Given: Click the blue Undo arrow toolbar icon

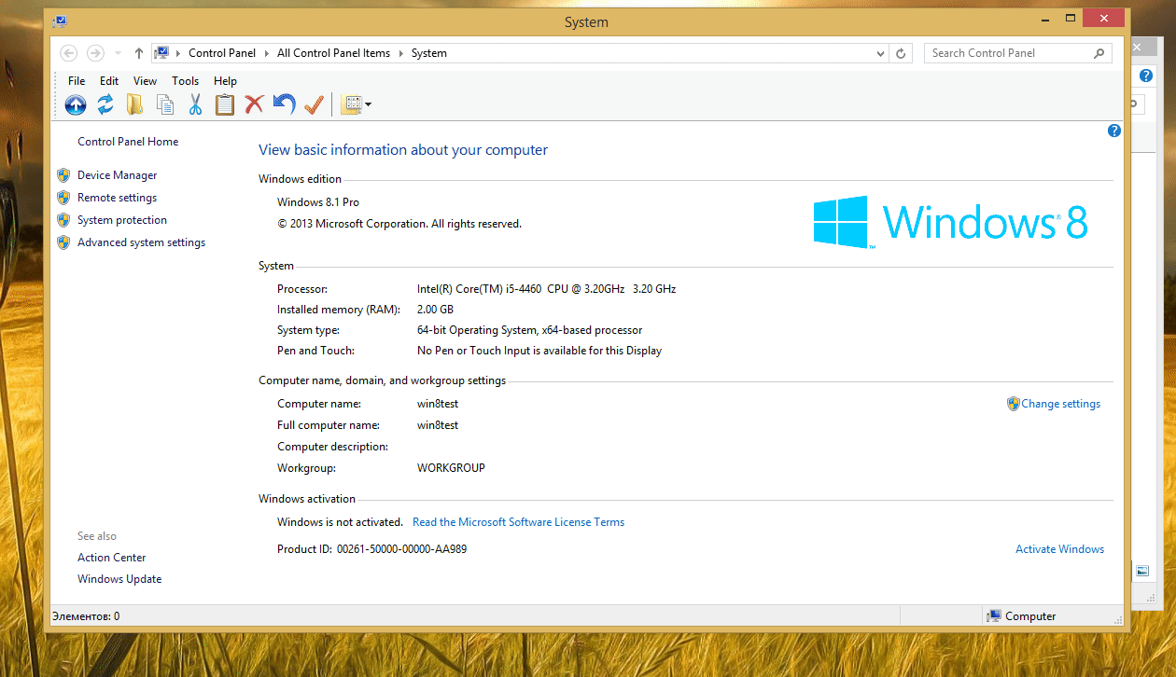Looking at the screenshot, I should [x=284, y=104].
